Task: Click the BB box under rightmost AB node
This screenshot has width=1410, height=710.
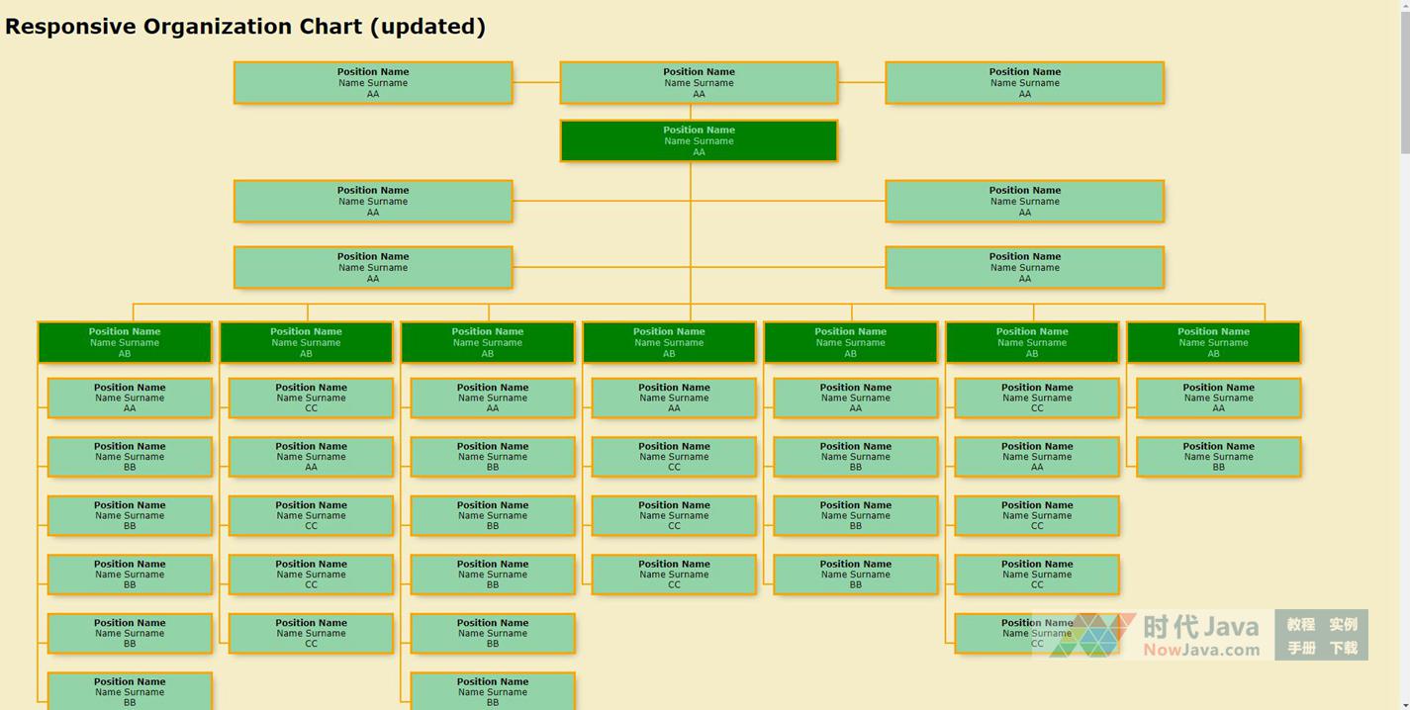Action: click(1218, 457)
